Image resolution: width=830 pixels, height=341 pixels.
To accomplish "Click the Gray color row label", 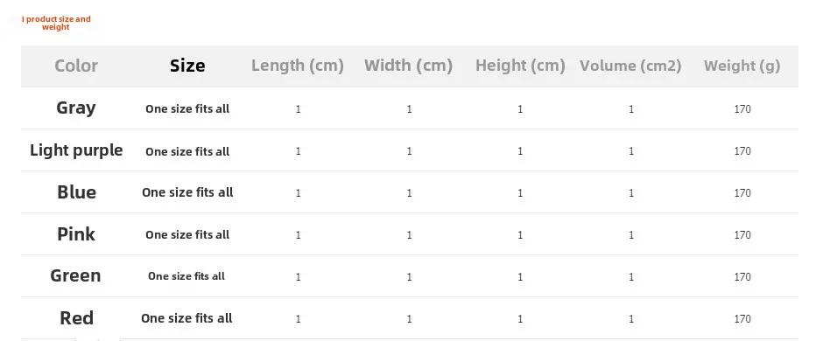I will (x=76, y=108).
